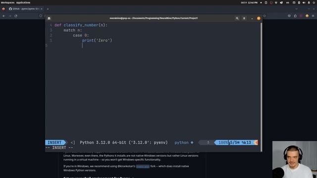Follow the highlighted pyenv-win link on the page
The height and width of the screenshot is (178, 317).
pos(143,166)
